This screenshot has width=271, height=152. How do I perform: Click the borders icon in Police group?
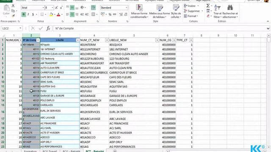click(42, 14)
